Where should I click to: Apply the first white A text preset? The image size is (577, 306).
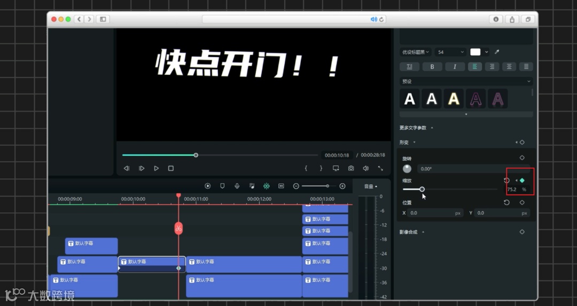tap(410, 99)
